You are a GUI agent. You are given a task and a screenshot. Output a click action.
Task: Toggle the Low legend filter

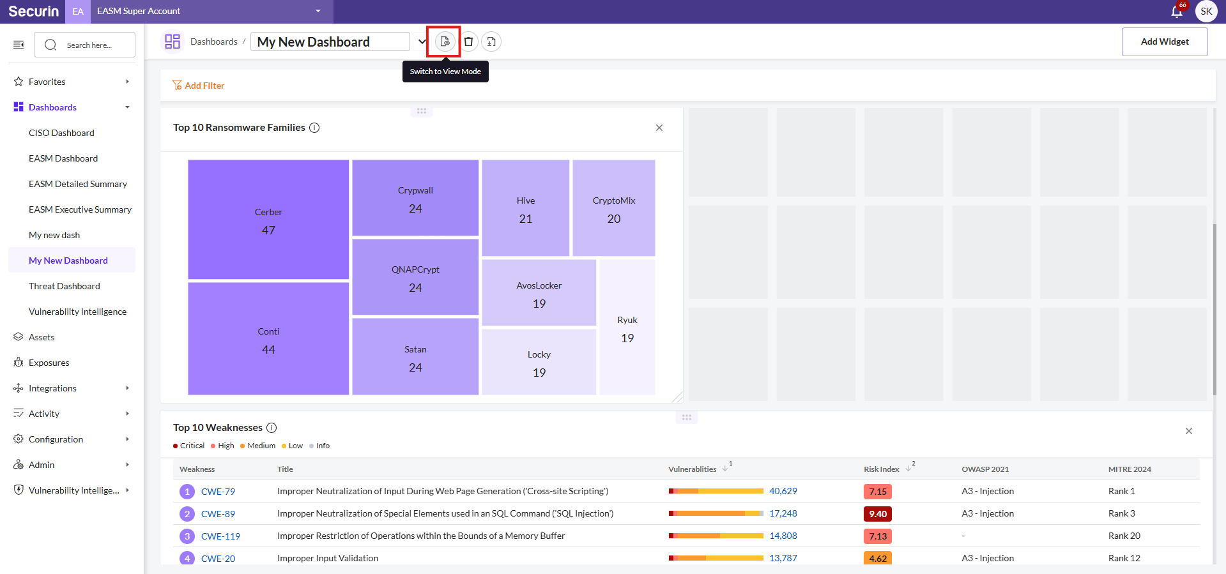(292, 446)
